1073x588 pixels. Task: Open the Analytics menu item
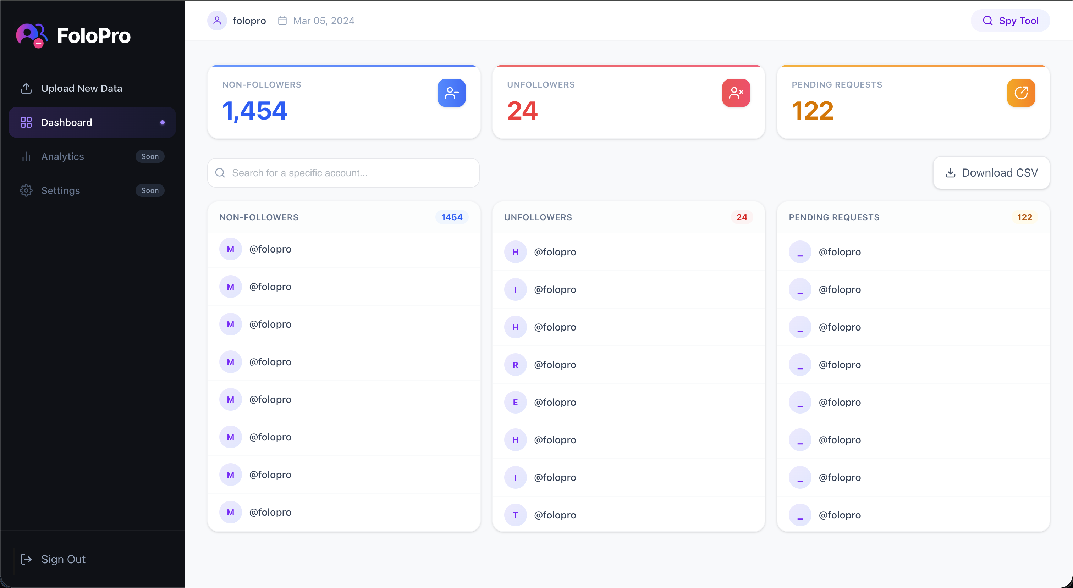click(92, 157)
